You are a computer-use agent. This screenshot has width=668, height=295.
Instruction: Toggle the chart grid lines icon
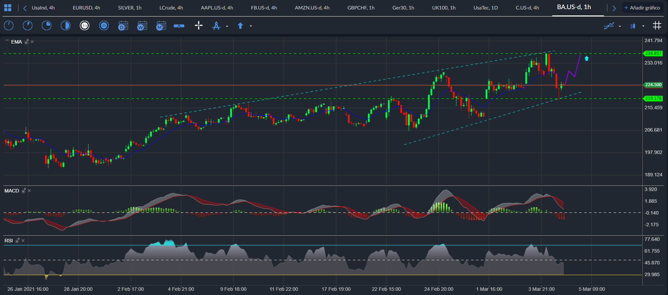coord(657,25)
